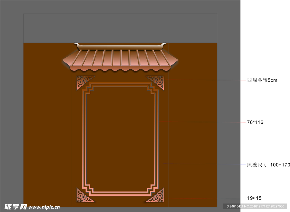Select the right upturned white roof ridge tip

164,44
